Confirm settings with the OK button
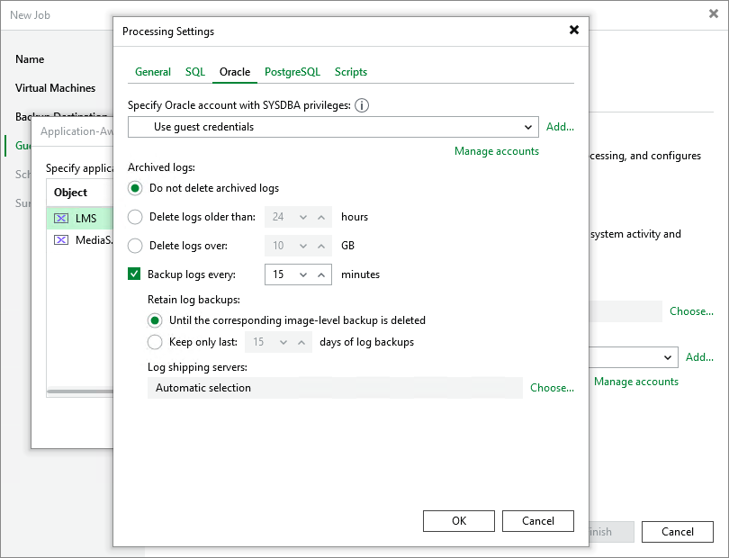 pos(458,520)
